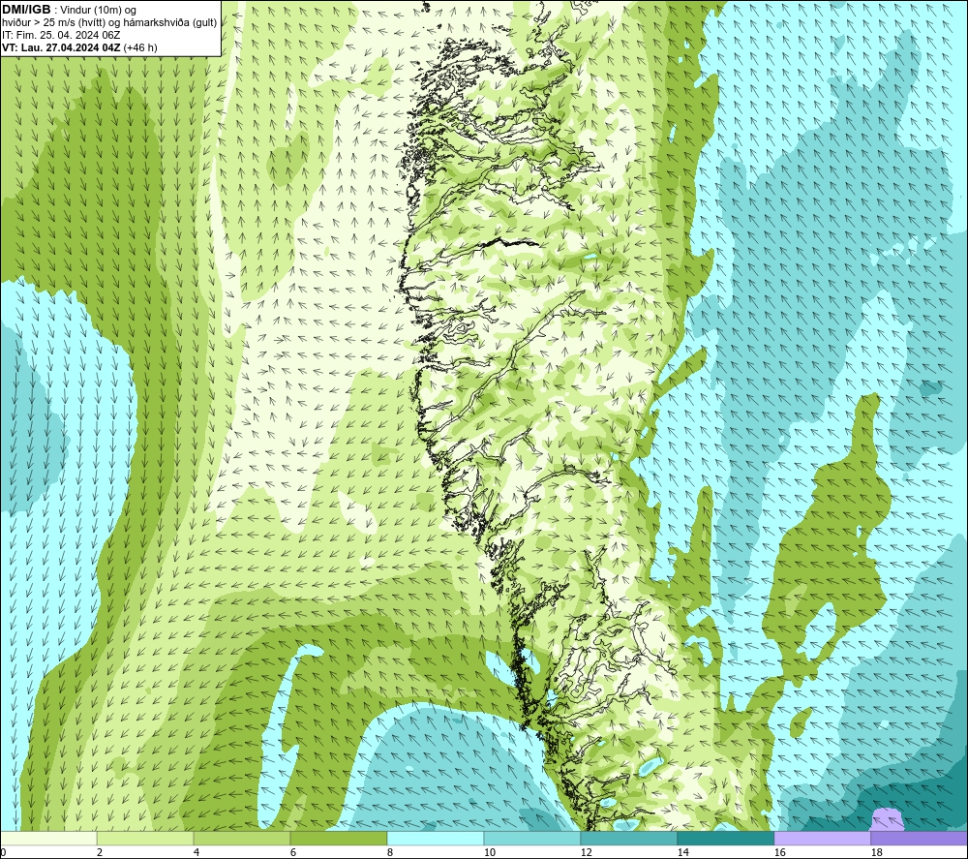Image resolution: width=968 pixels, height=859 pixels.
Task: Click the 0-2 m/s pale legend swatch
Action: (x=48, y=838)
